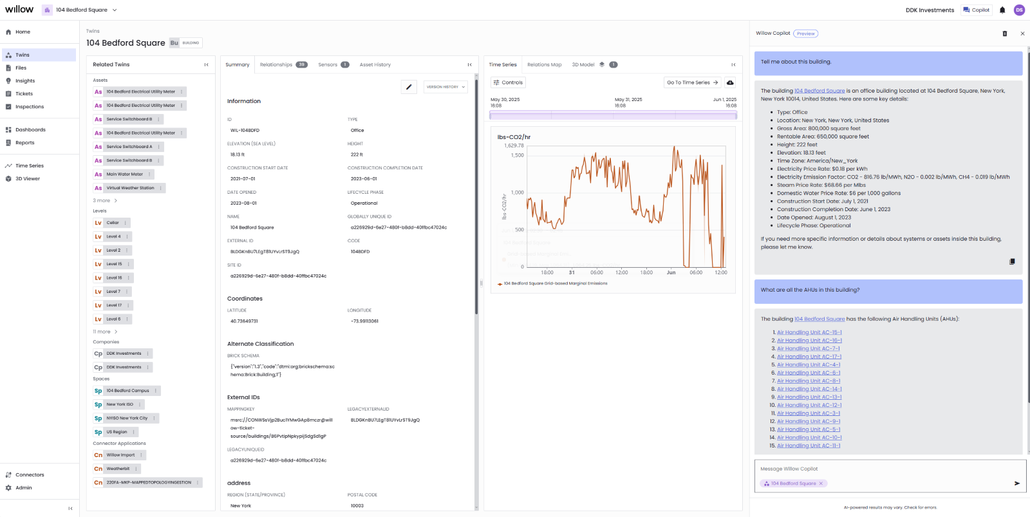Image resolution: width=1030 pixels, height=517 pixels.
Task: Toggle the Copilot button in header
Action: click(977, 10)
